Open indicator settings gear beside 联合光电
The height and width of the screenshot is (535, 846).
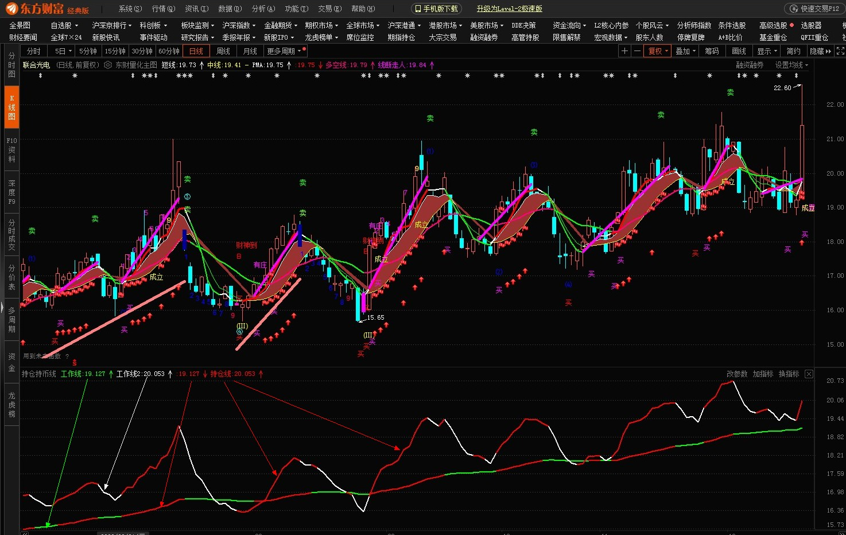tap(108, 65)
